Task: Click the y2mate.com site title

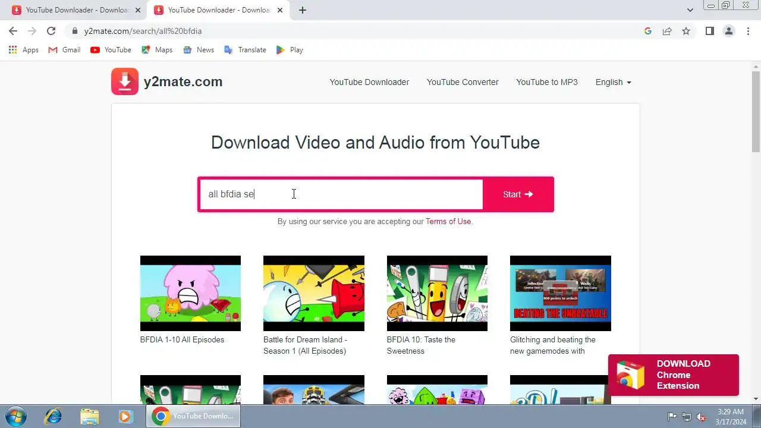Action: click(x=183, y=82)
